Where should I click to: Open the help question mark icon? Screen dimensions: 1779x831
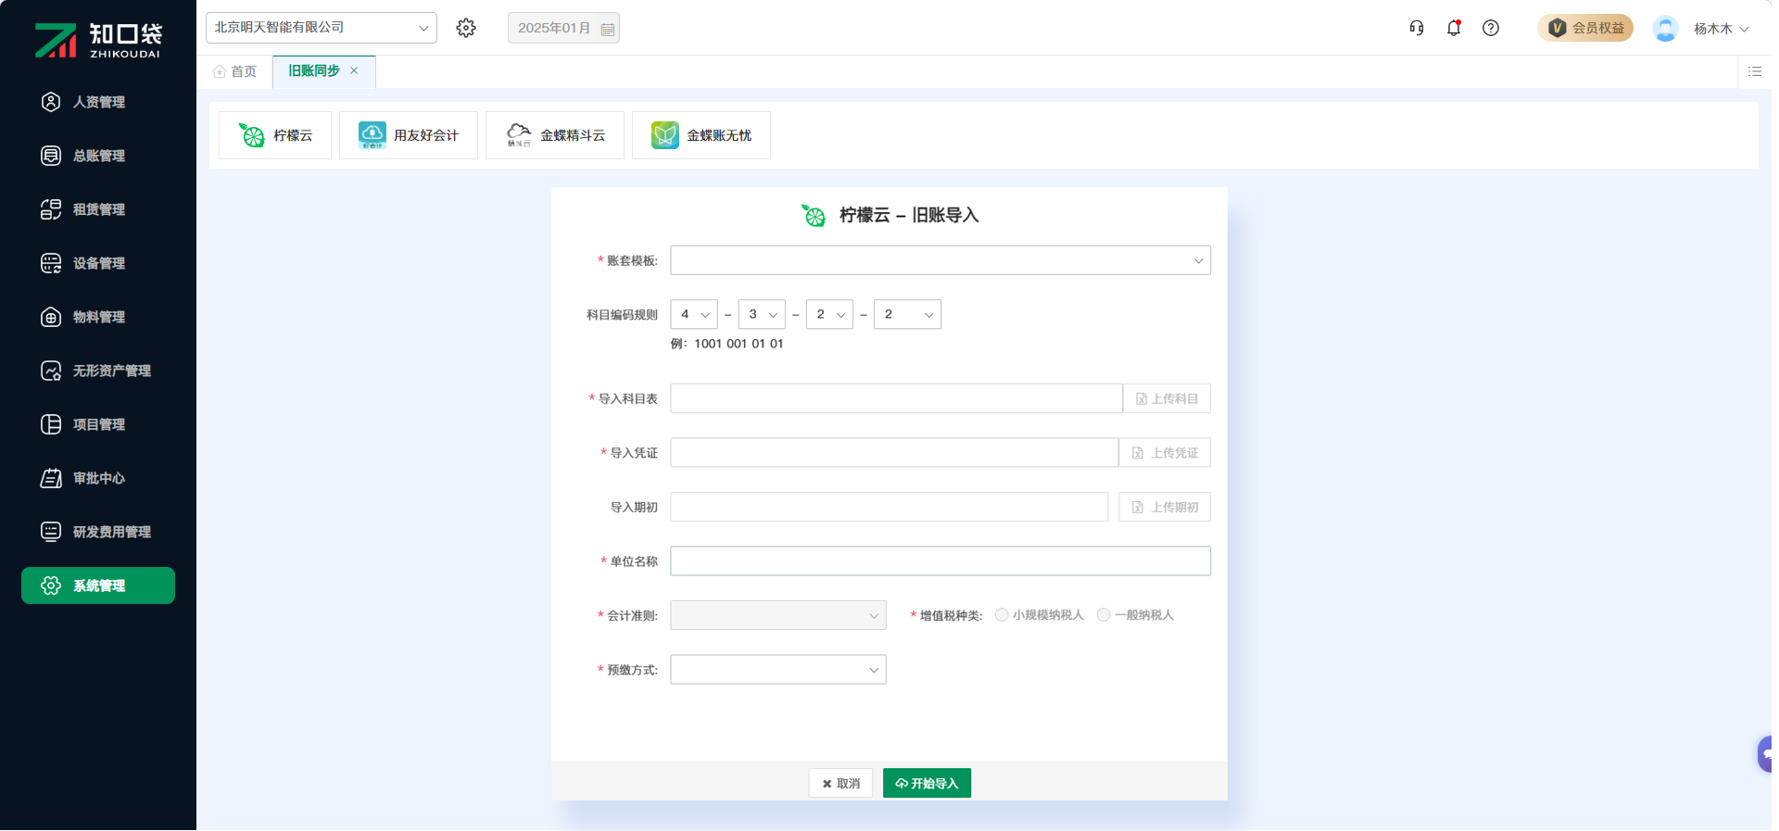(1491, 28)
